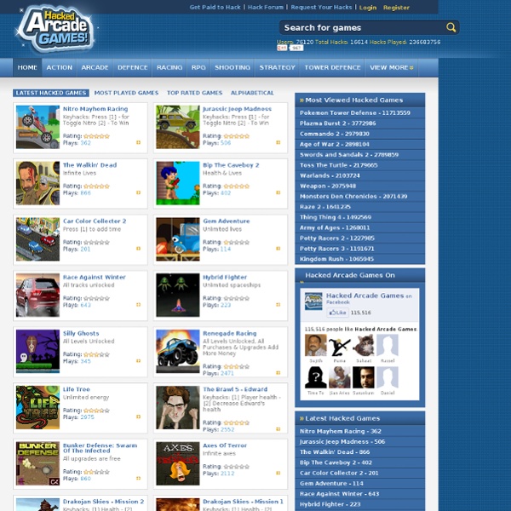Screen dimensions: 511x511
Task: Switch to Top Rated Games tab
Action: pos(194,93)
